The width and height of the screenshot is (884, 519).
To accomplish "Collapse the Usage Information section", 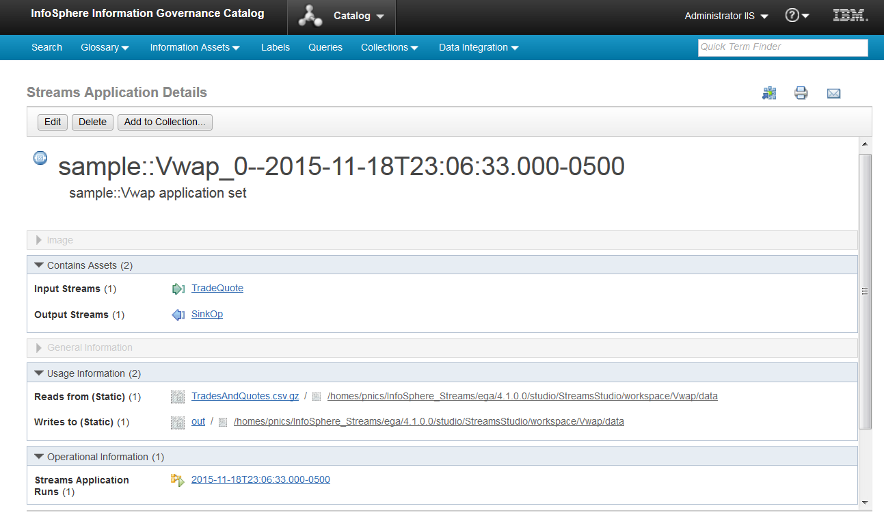I will click(x=39, y=373).
